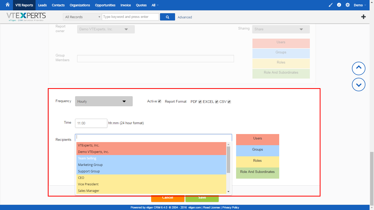Open the Opportunities module
The image size is (374, 210).
point(105,5)
